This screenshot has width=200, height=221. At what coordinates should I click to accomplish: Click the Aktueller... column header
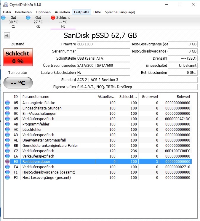(106, 96)
